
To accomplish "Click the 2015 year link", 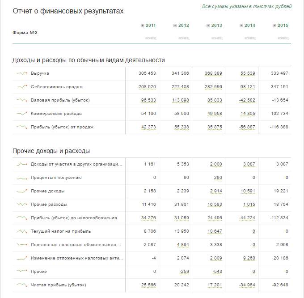I will click(x=283, y=26).
